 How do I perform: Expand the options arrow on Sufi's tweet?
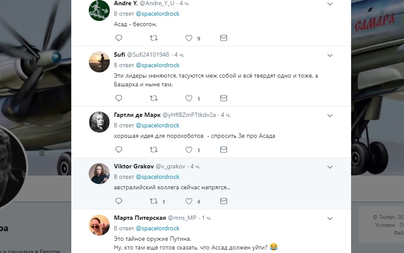coord(330,55)
